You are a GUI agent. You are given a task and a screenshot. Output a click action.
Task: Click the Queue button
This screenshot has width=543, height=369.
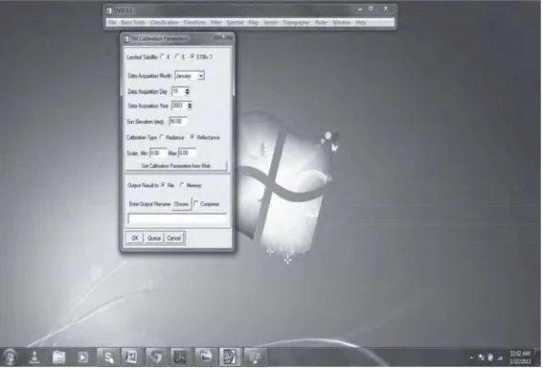pos(154,238)
